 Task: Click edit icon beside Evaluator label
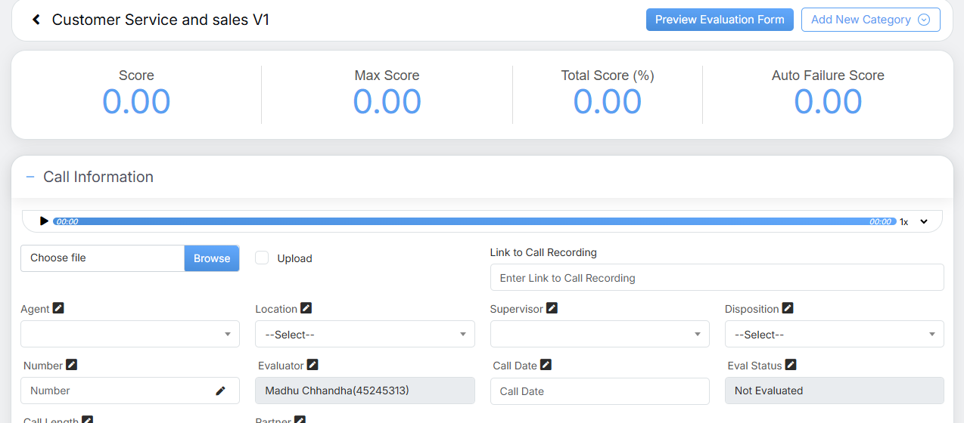tap(313, 365)
